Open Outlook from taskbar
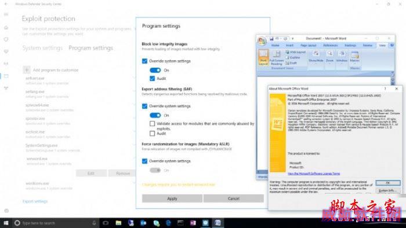 click(143, 223)
